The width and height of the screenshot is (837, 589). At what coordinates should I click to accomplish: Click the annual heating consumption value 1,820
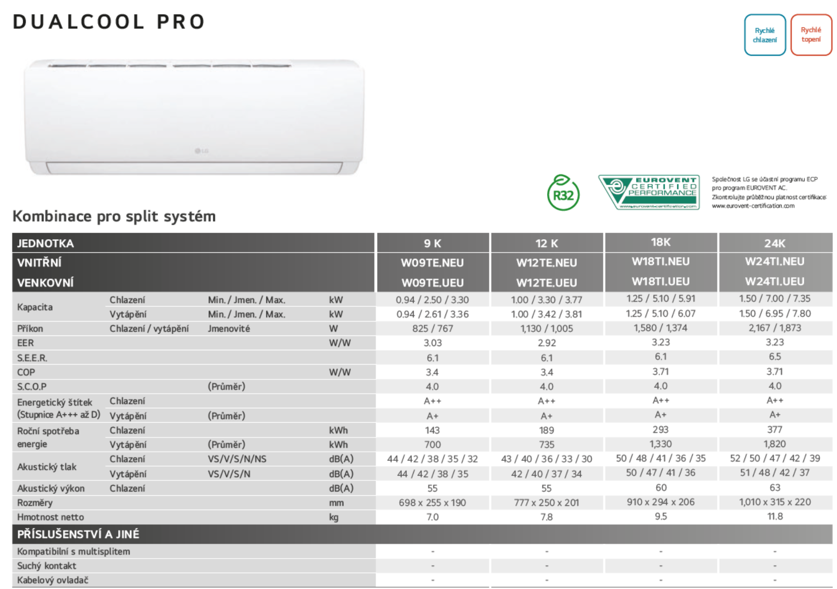pos(775,443)
